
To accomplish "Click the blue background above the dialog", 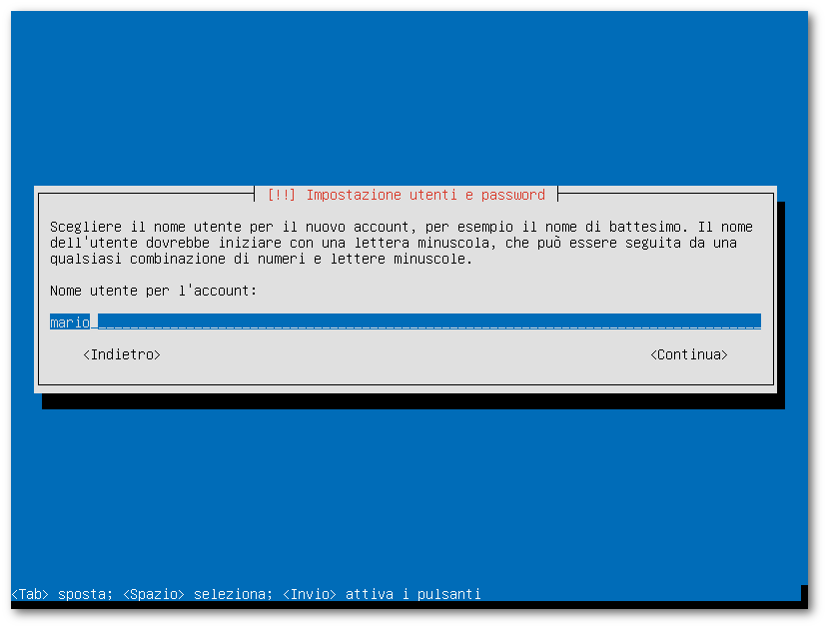I will tap(409, 98).
